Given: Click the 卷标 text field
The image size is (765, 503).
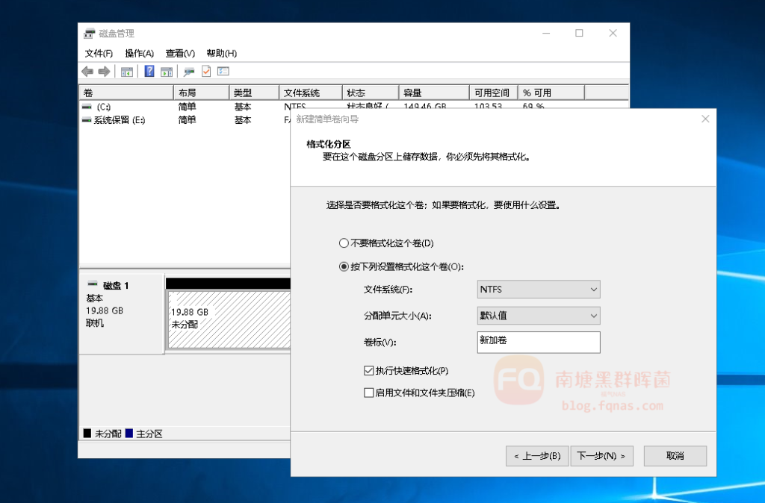Looking at the screenshot, I should tap(538, 342).
